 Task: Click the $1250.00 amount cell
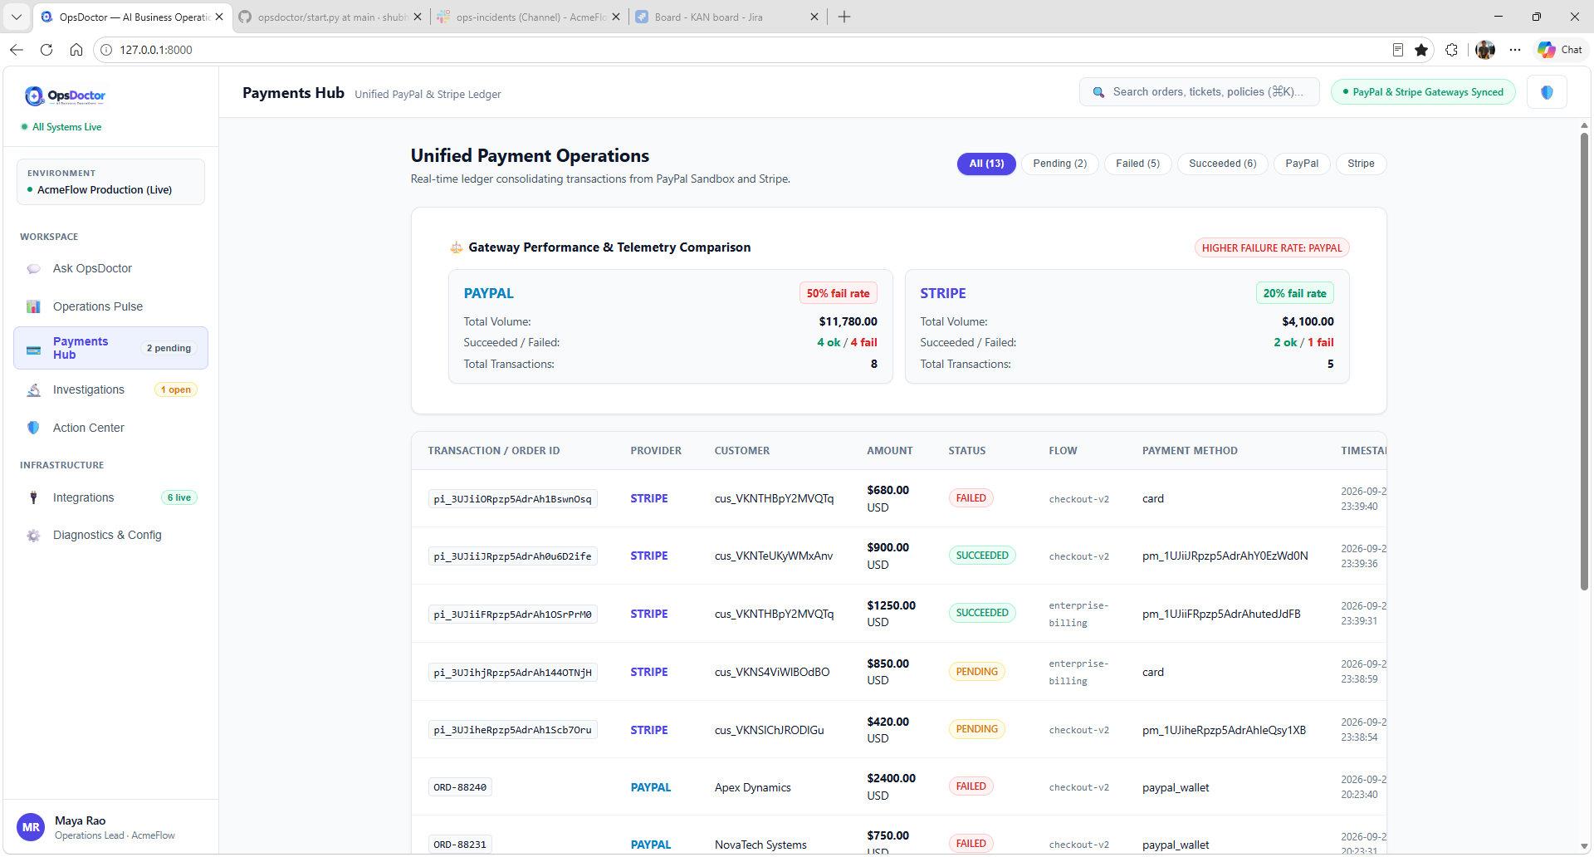pos(891,614)
